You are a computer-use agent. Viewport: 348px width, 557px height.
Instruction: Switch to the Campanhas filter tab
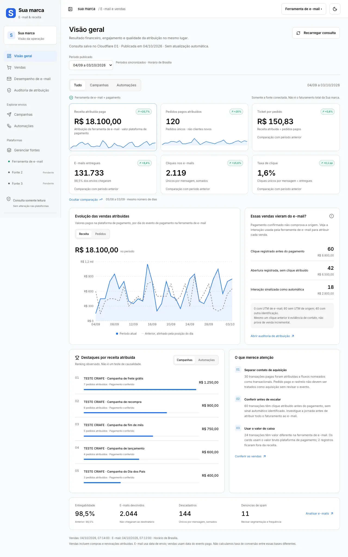(x=99, y=85)
